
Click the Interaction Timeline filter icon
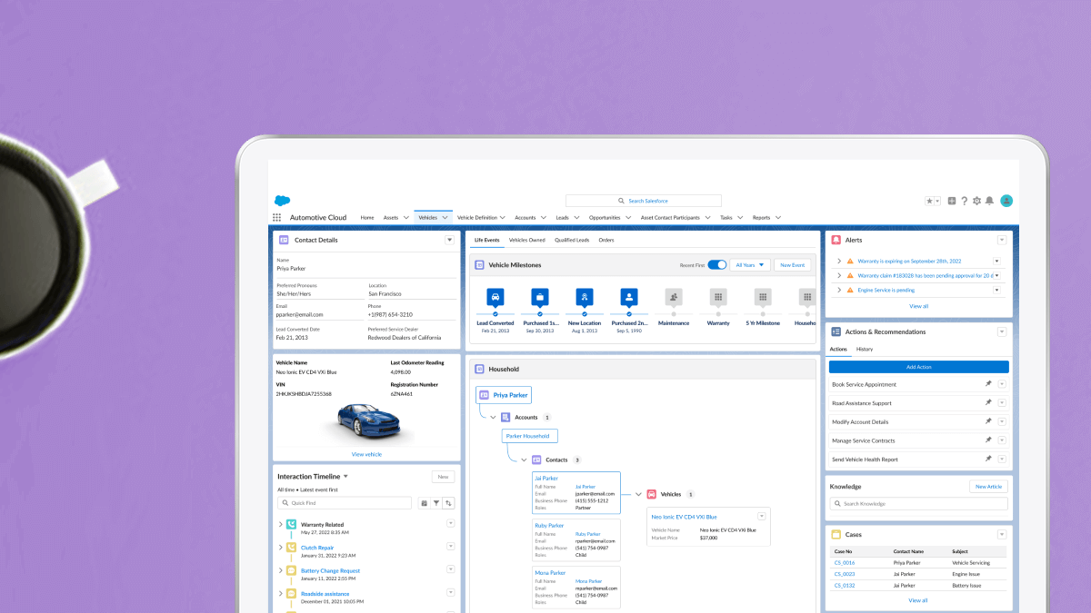[x=435, y=503]
